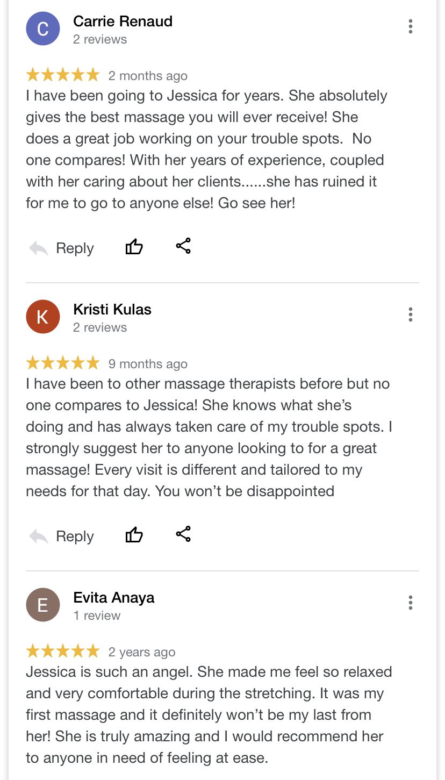Like Kristi Kulas's review with thumbs up

[134, 535]
